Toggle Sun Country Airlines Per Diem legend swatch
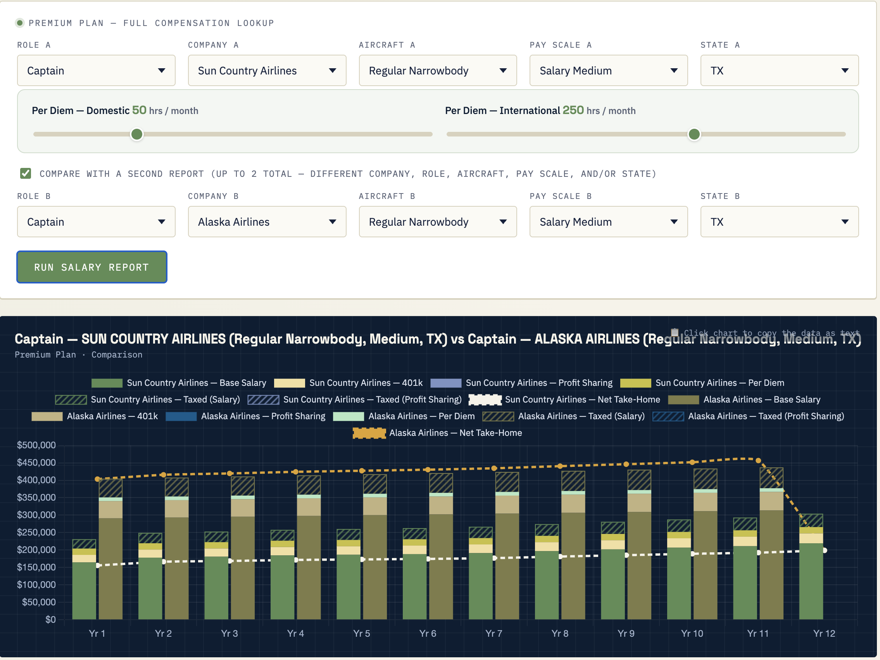This screenshot has width=880, height=660. point(635,383)
